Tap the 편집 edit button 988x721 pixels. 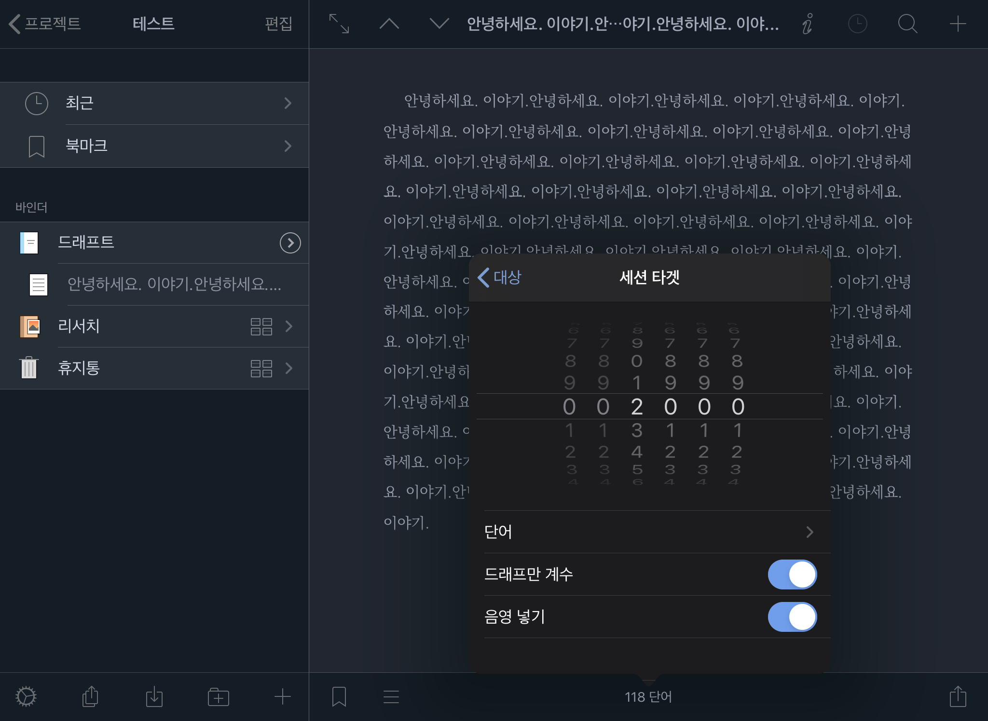tap(278, 24)
